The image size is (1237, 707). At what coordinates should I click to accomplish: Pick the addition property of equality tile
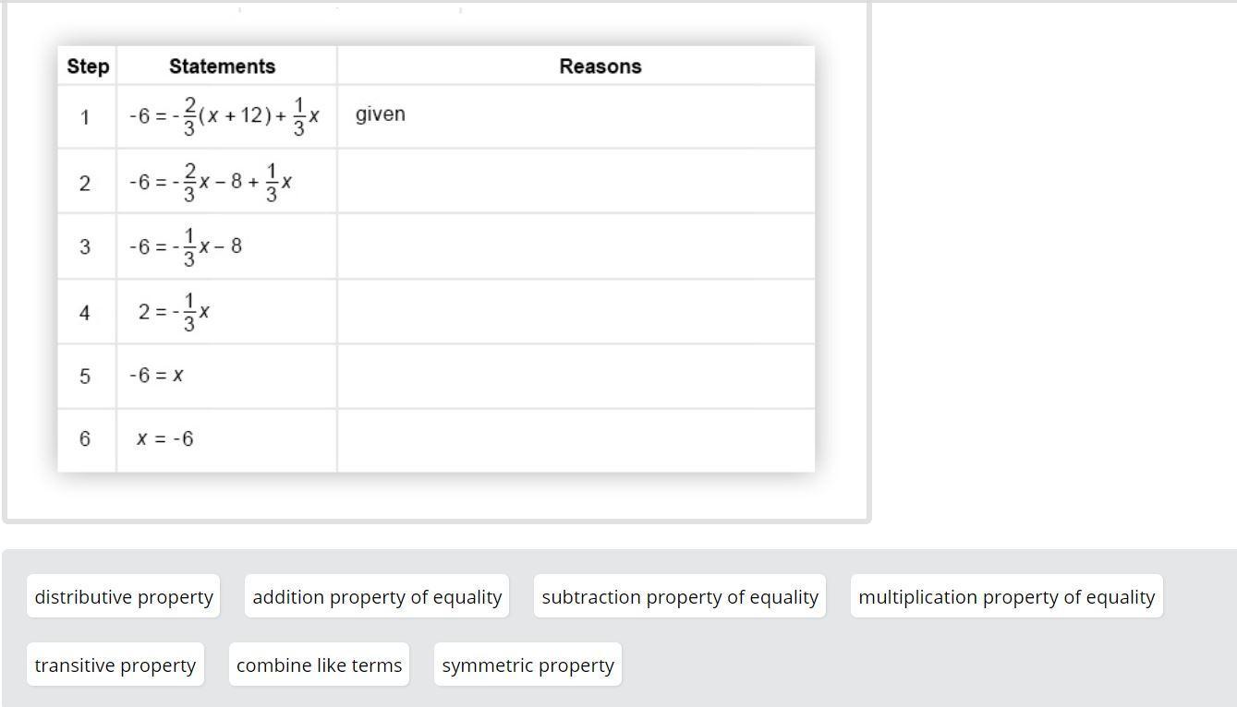[x=377, y=597]
